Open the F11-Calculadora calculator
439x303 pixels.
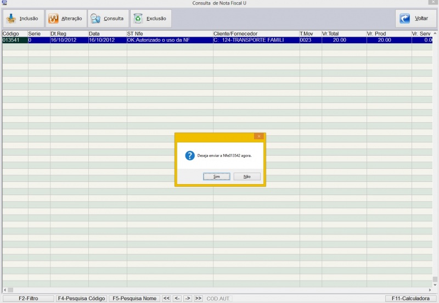coord(410,299)
